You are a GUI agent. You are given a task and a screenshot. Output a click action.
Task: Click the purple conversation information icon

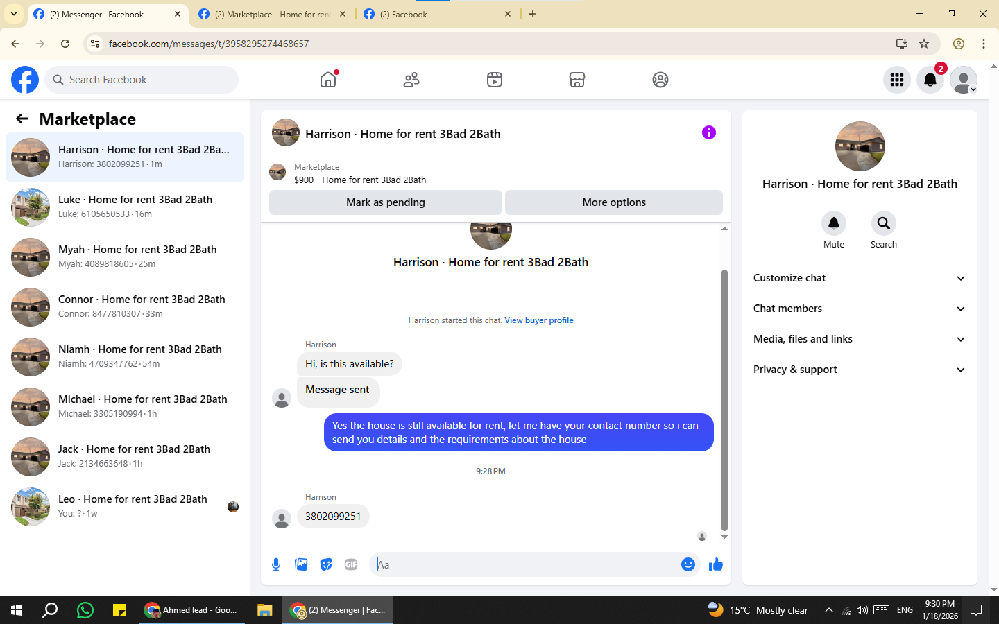pos(708,132)
